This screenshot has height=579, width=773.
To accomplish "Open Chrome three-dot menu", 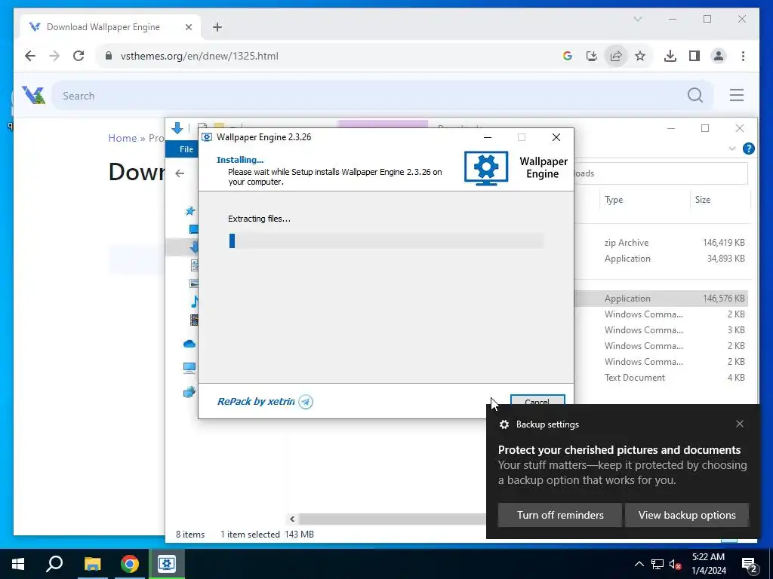I will [x=743, y=56].
